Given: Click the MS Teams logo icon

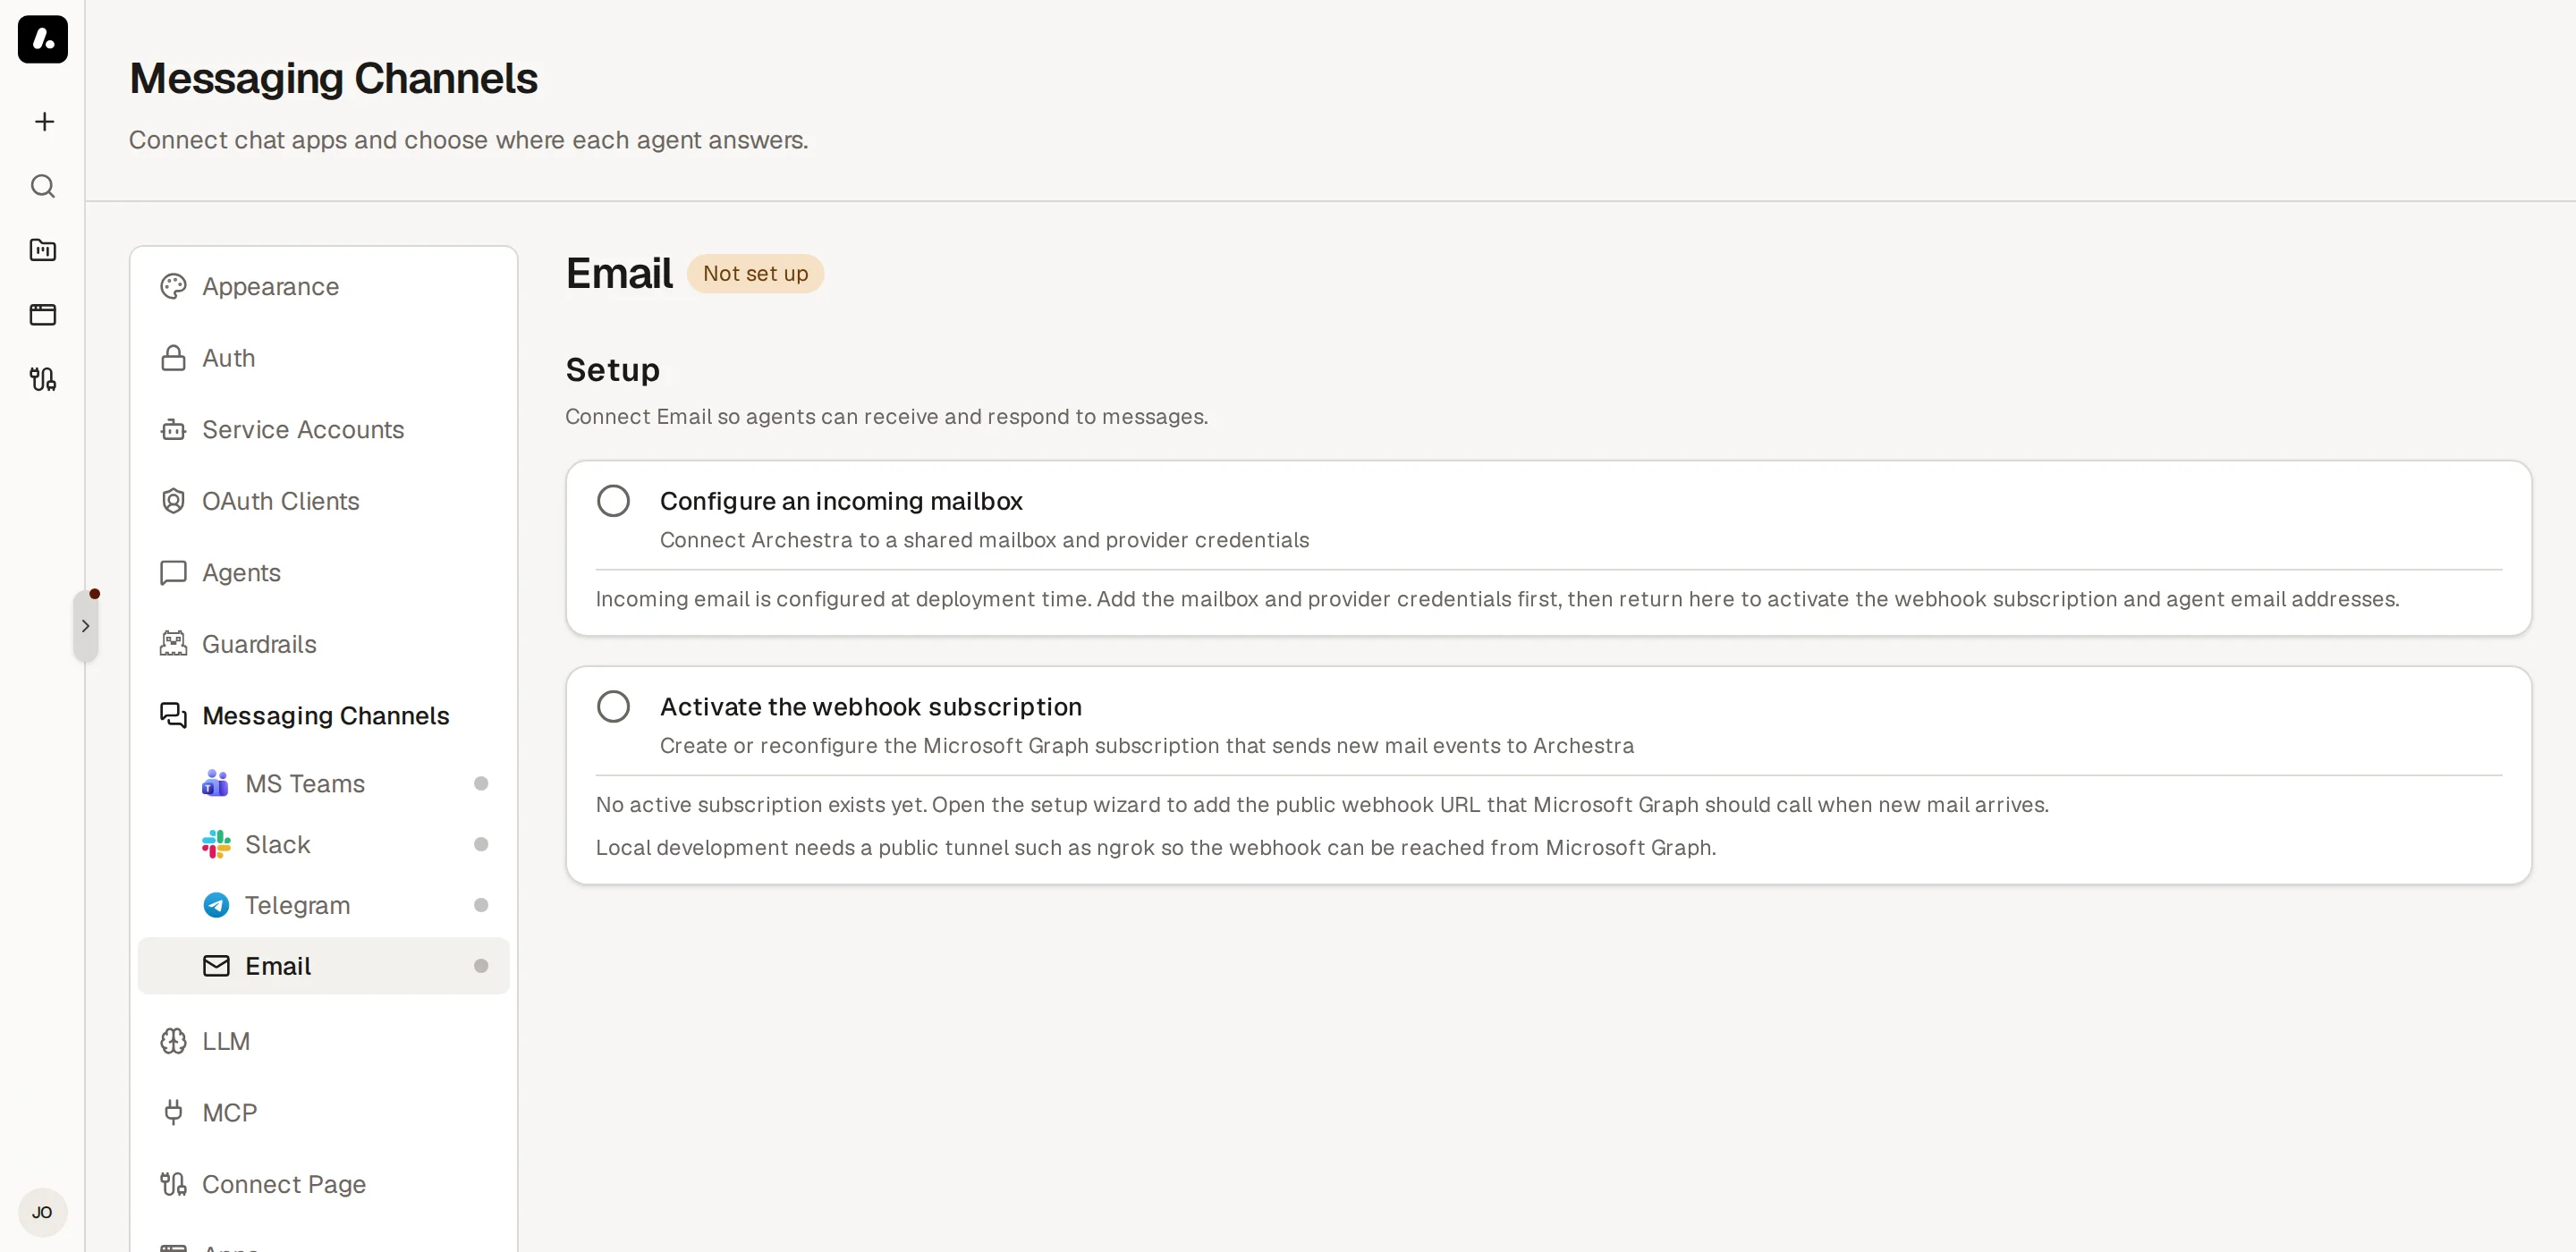Looking at the screenshot, I should [x=216, y=784].
